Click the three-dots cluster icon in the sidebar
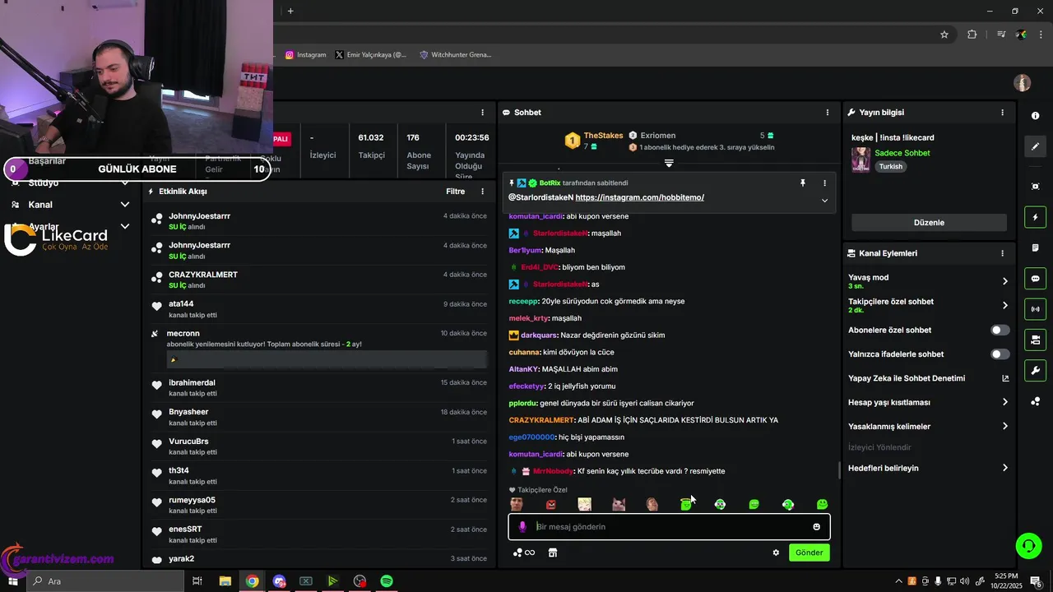The image size is (1053, 592). click(1035, 401)
